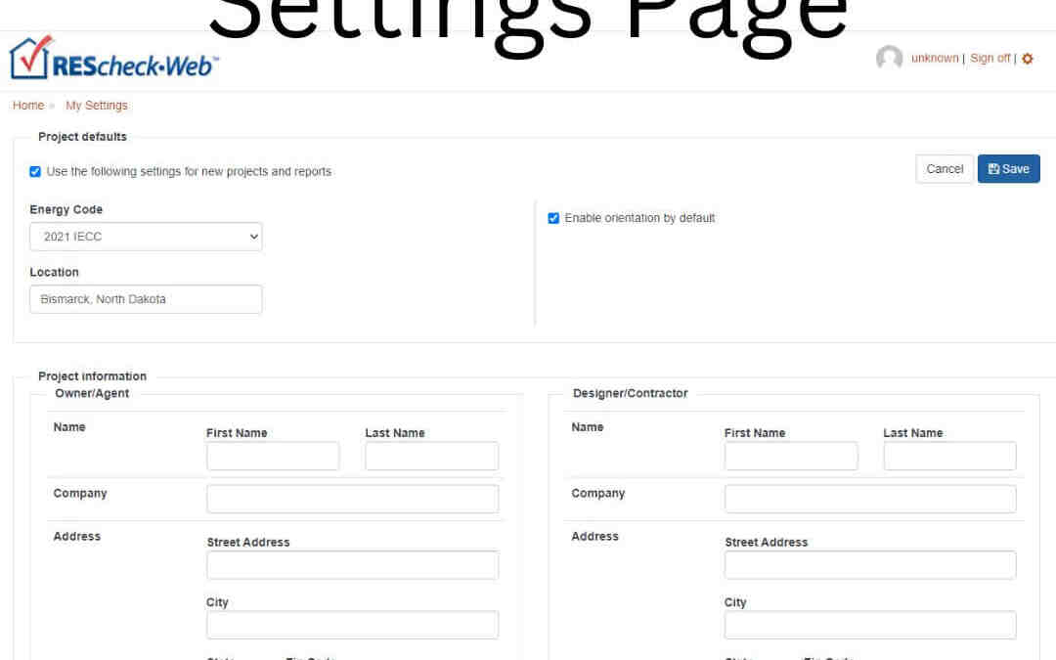Click the Sign off link
The width and height of the screenshot is (1056, 660).
point(990,59)
